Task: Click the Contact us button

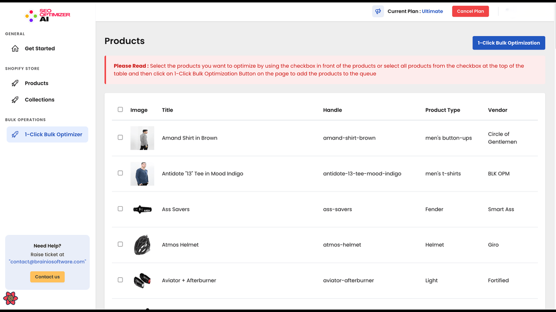Action: point(47,276)
